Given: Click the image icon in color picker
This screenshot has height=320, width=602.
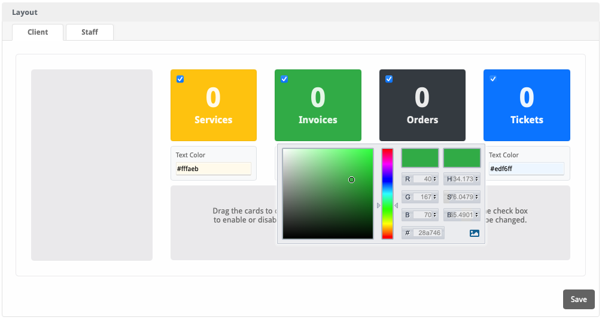Looking at the screenshot, I should pyautogui.click(x=475, y=233).
